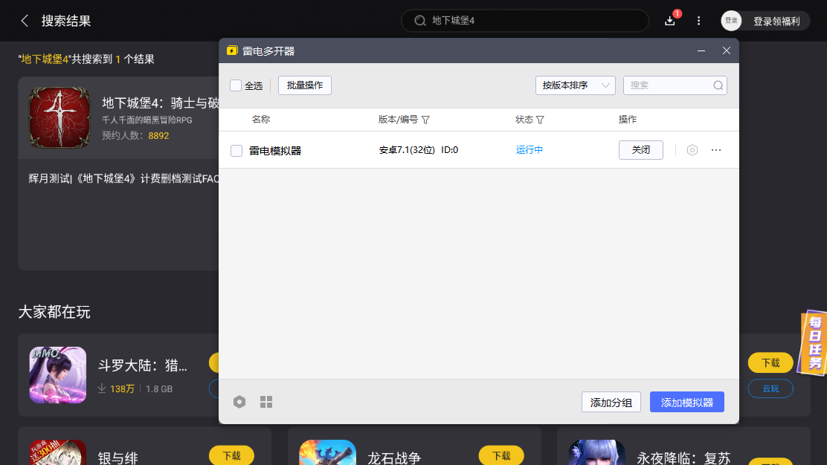This screenshot has width=827, height=465.
Task: Click 关闭 to stop 雷电模拟器
Action: (x=641, y=150)
